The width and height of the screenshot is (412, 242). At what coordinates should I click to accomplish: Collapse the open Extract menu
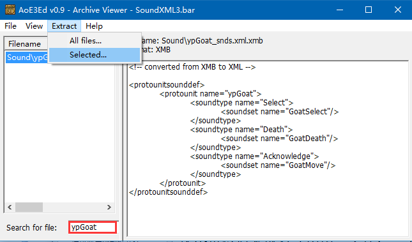coord(64,26)
